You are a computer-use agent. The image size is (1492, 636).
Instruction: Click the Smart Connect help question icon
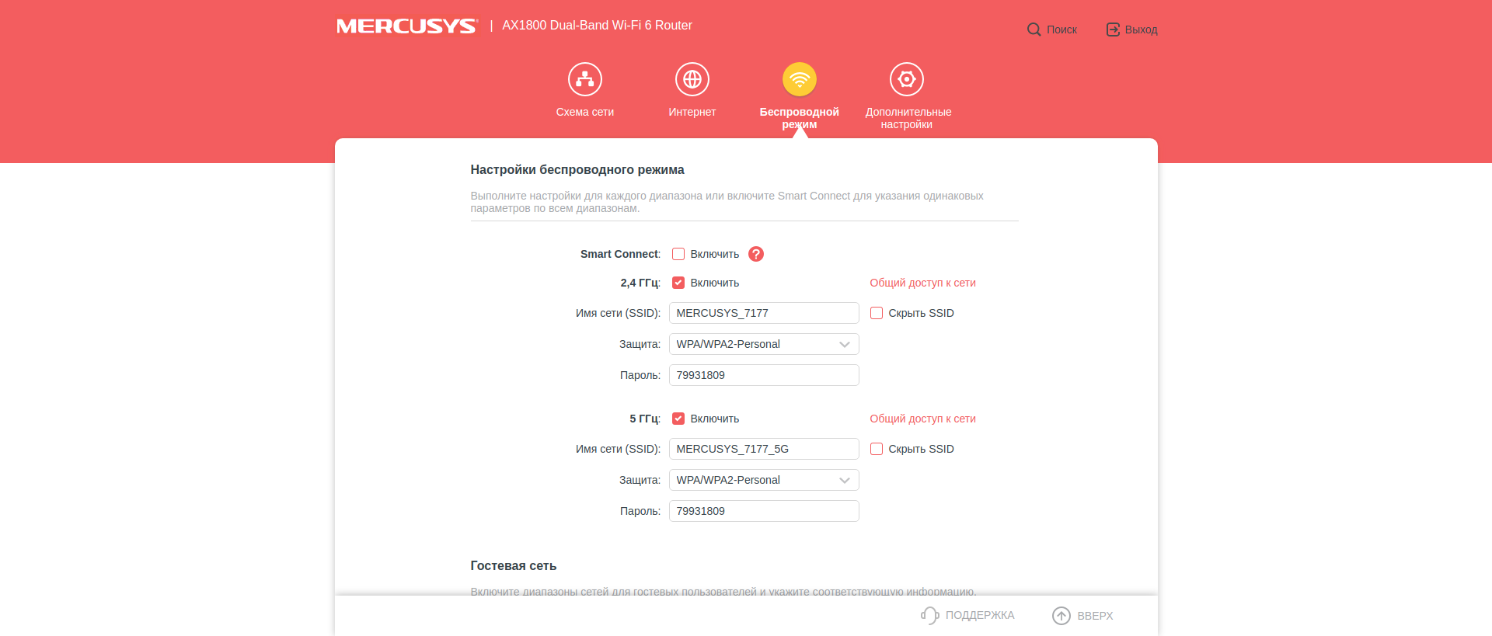point(755,254)
